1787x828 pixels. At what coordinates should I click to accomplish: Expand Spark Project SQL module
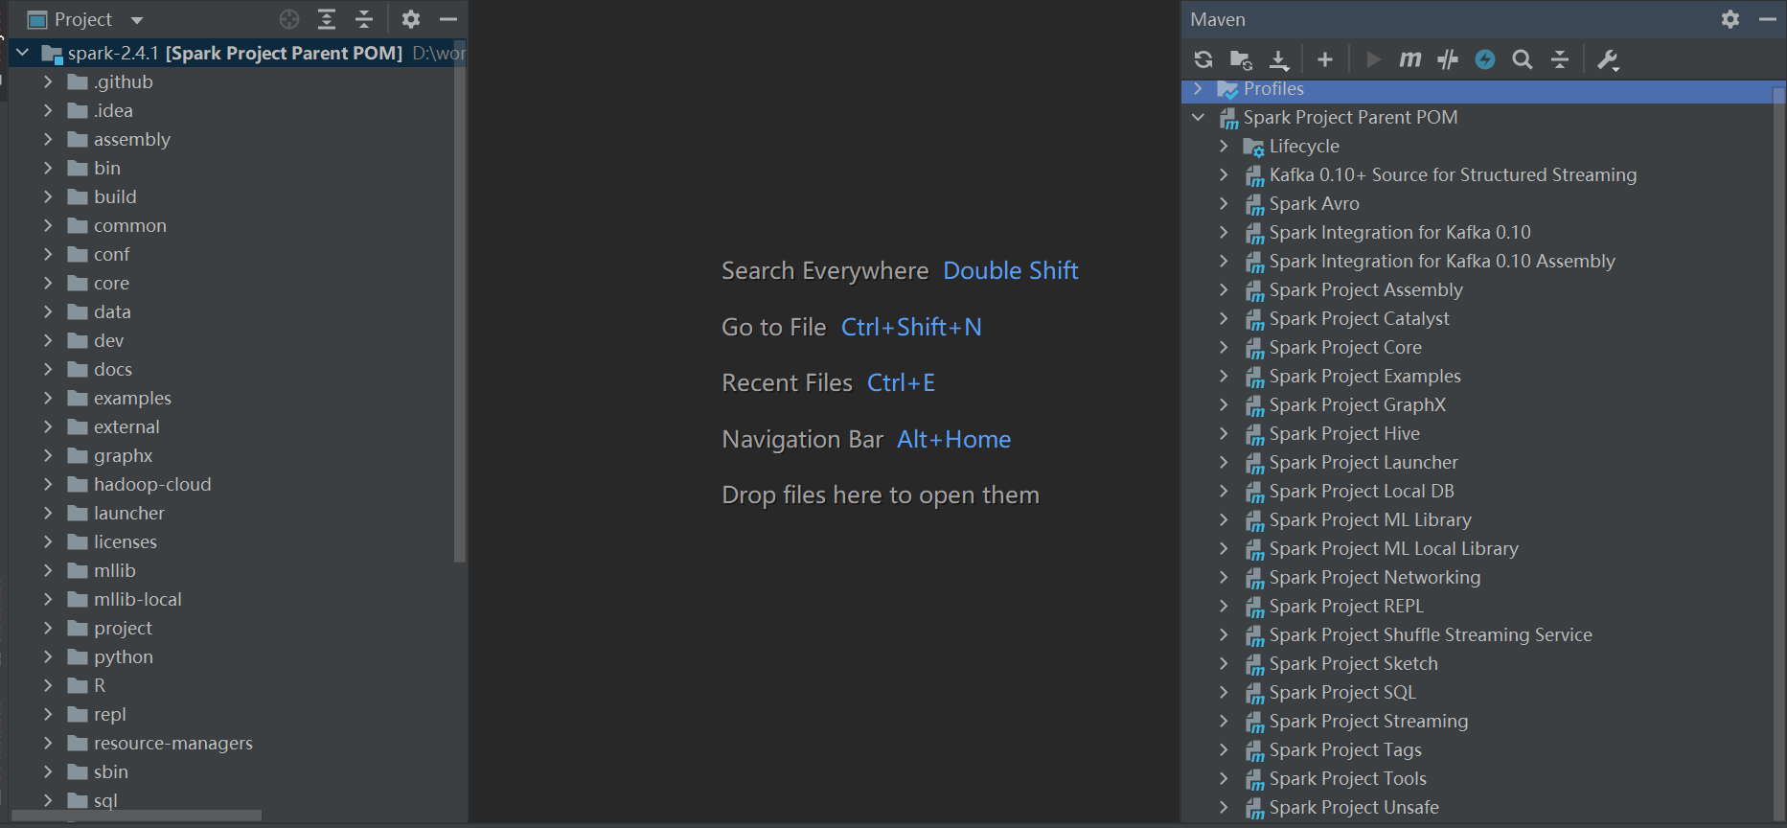point(1224,692)
